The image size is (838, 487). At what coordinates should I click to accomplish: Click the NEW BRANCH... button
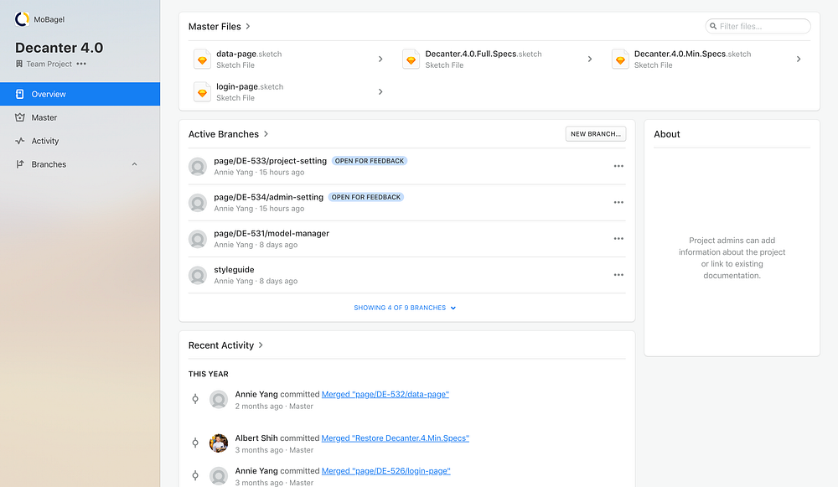coord(595,134)
